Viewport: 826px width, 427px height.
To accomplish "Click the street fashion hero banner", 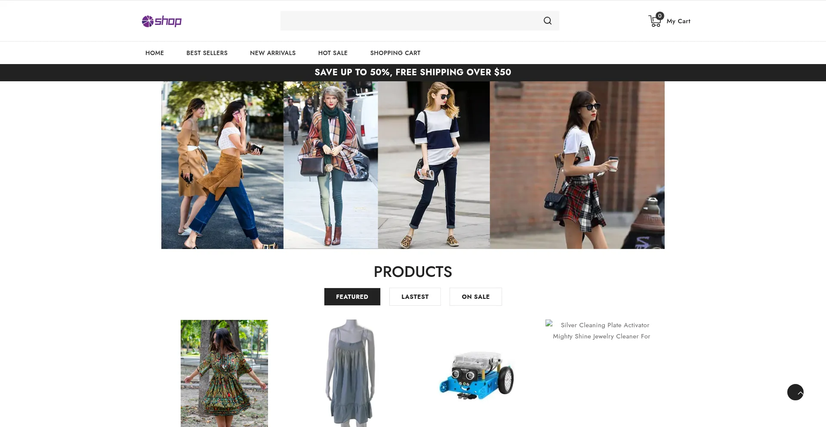I will tap(413, 165).
